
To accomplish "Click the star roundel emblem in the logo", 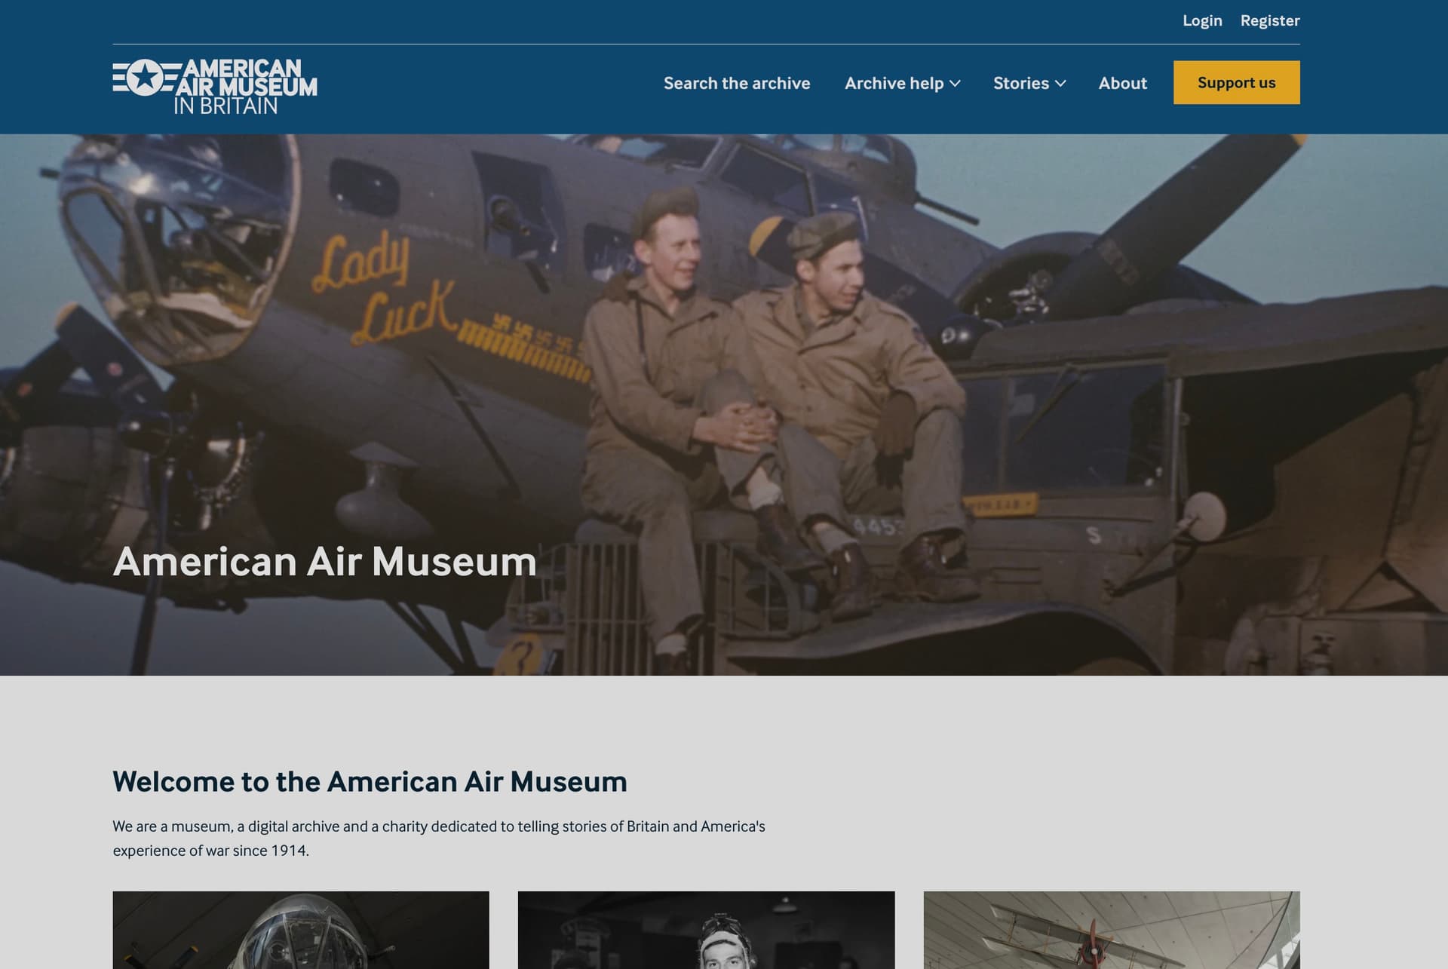I will pos(146,78).
